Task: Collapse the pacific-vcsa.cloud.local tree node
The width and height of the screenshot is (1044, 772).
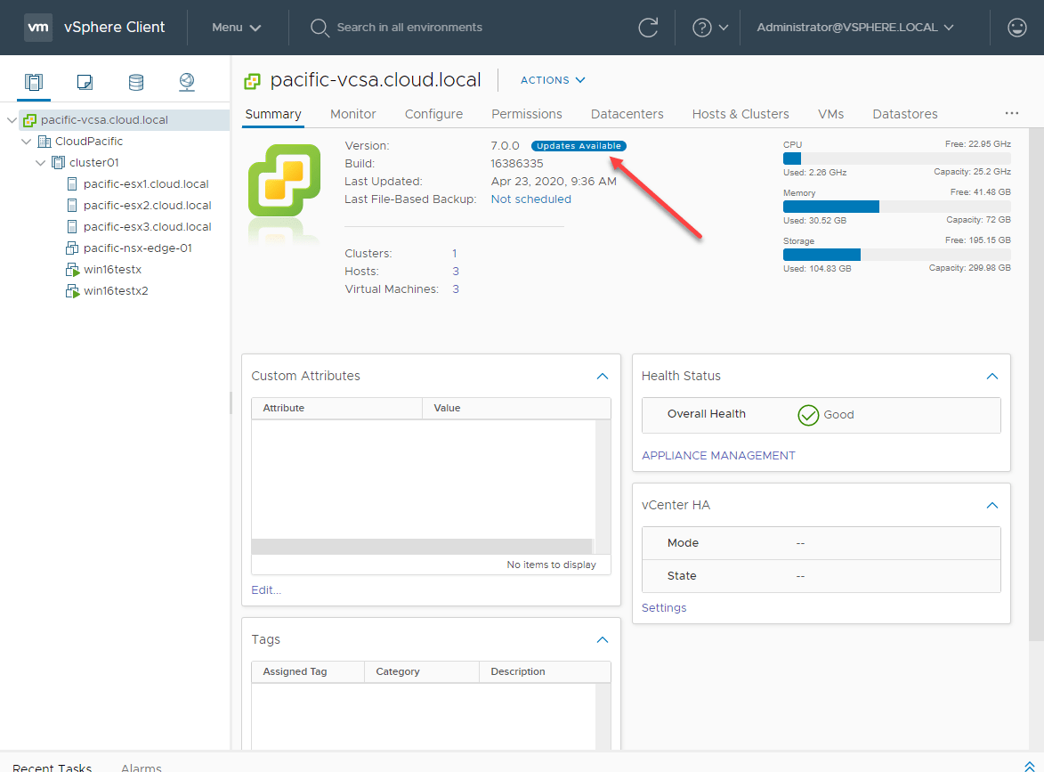Action: tap(12, 120)
